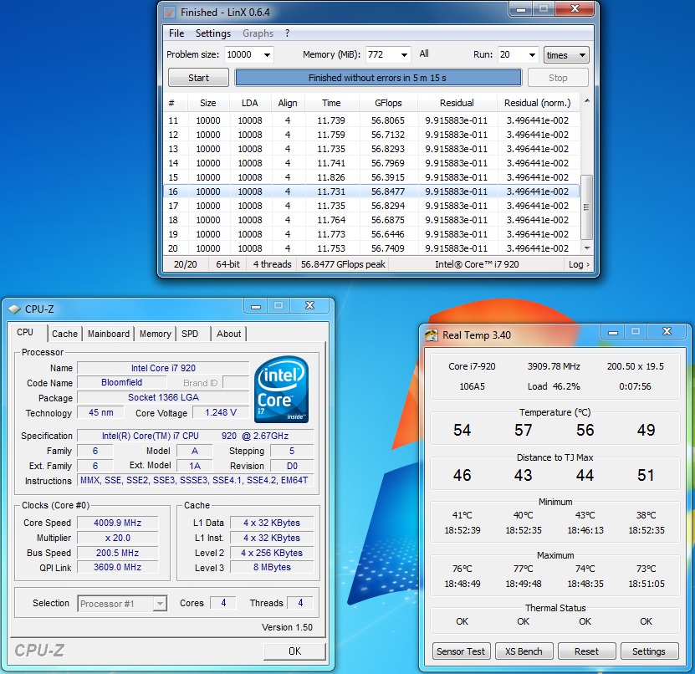This screenshot has height=674, width=695.
Task: Switch to the Memory tab in CPU-Z
Action: coord(155,334)
